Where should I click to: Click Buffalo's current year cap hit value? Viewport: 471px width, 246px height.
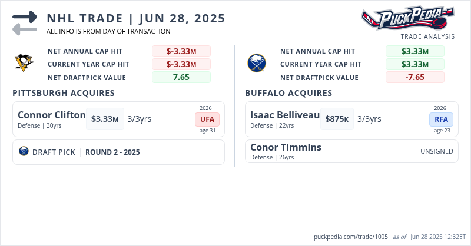pos(414,64)
